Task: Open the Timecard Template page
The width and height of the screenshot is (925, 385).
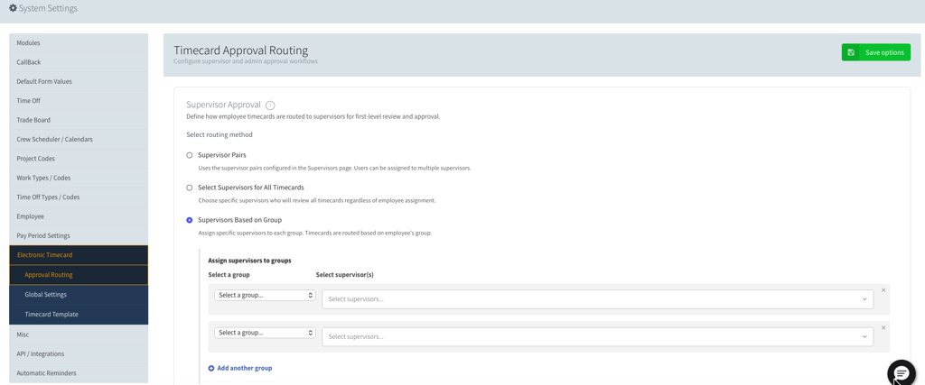Action: pyautogui.click(x=79, y=315)
